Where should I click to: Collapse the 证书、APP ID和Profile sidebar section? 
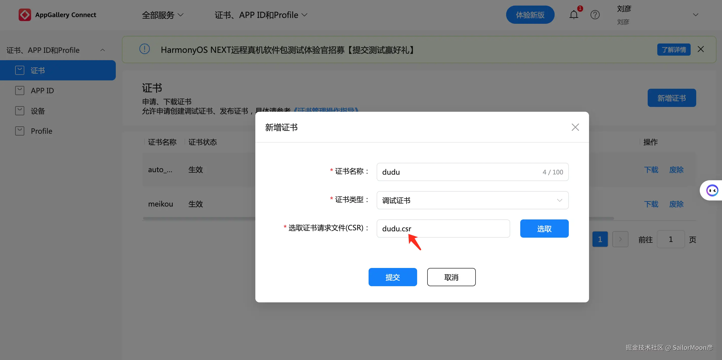pos(103,50)
